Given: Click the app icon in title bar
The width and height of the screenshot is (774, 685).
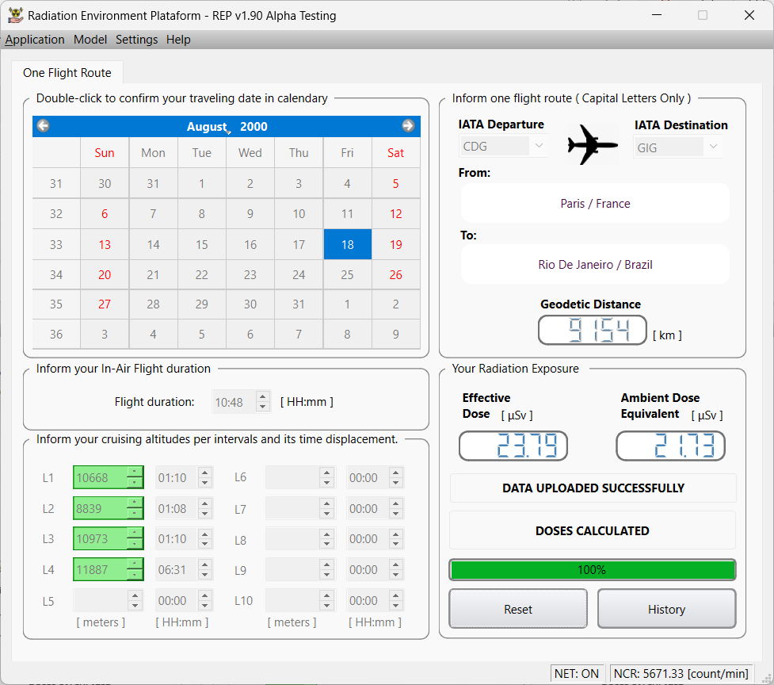Looking at the screenshot, I should pyautogui.click(x=15, y=15).
